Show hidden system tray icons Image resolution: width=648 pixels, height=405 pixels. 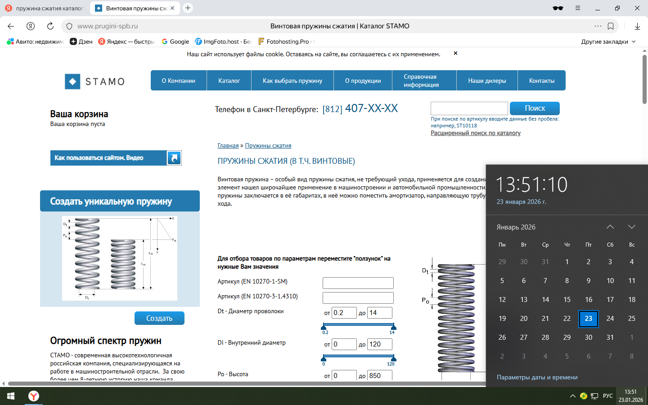point(572,396)
